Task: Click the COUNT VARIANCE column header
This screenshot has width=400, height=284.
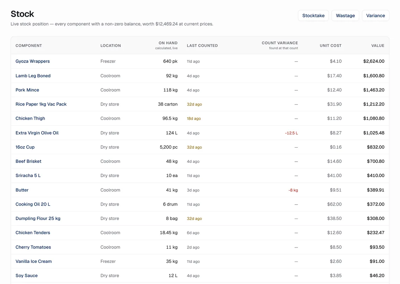Action: point(280,43)
